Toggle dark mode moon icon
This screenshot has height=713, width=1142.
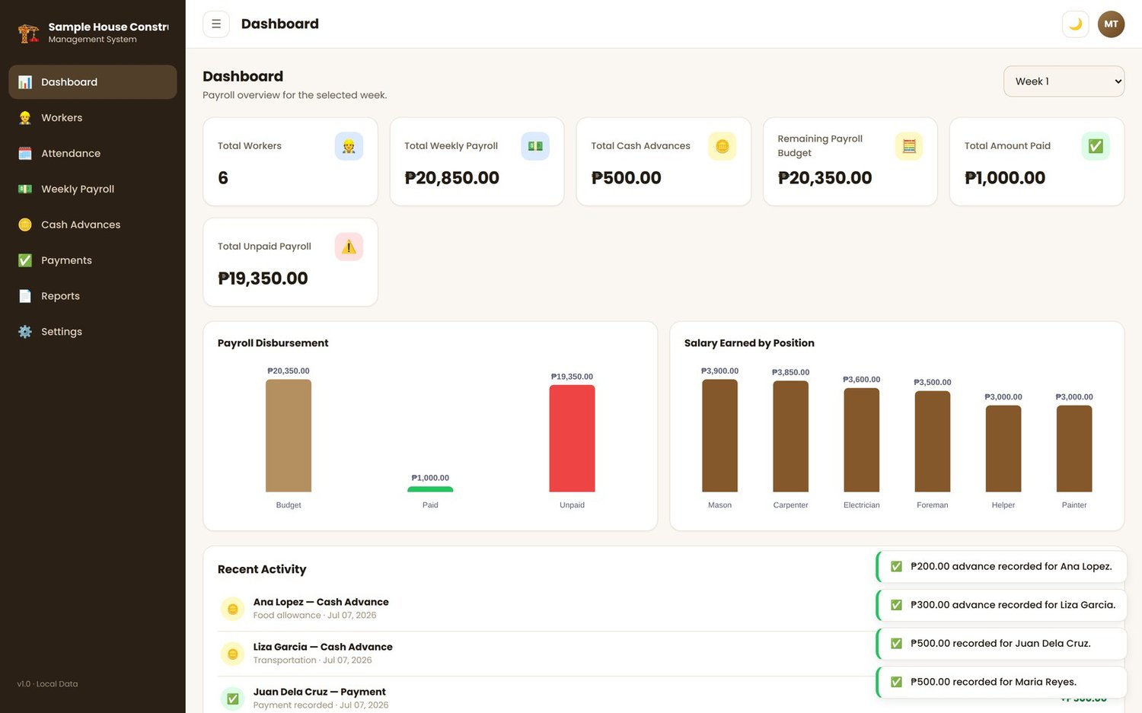click(1075, 24)
